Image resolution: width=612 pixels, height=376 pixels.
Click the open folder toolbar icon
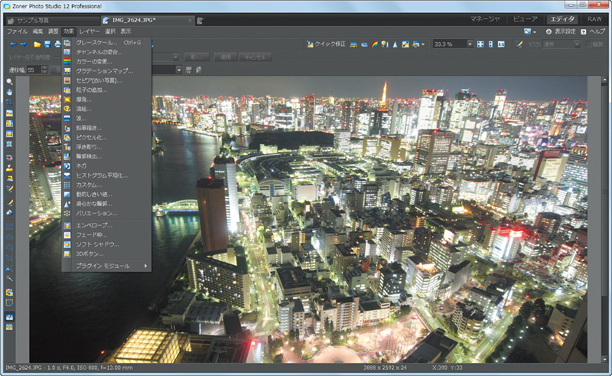click(x=37, y=44)
